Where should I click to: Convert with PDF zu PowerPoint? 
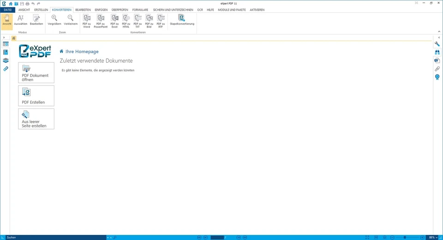(101, 21)
